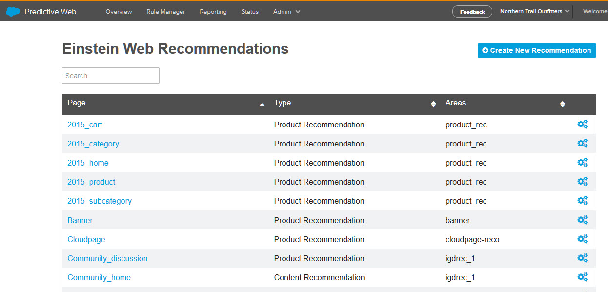Select 'banner' area cell
This screenshot has width=608, height=292.
click(458, 220)
